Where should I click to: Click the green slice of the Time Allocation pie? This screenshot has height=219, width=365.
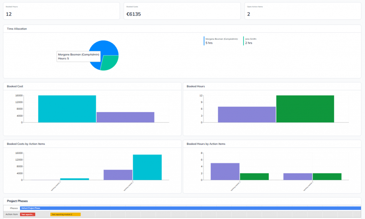110,62
